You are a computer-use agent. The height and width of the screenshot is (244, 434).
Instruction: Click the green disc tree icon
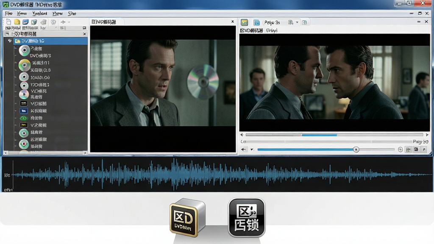[24, 133]
